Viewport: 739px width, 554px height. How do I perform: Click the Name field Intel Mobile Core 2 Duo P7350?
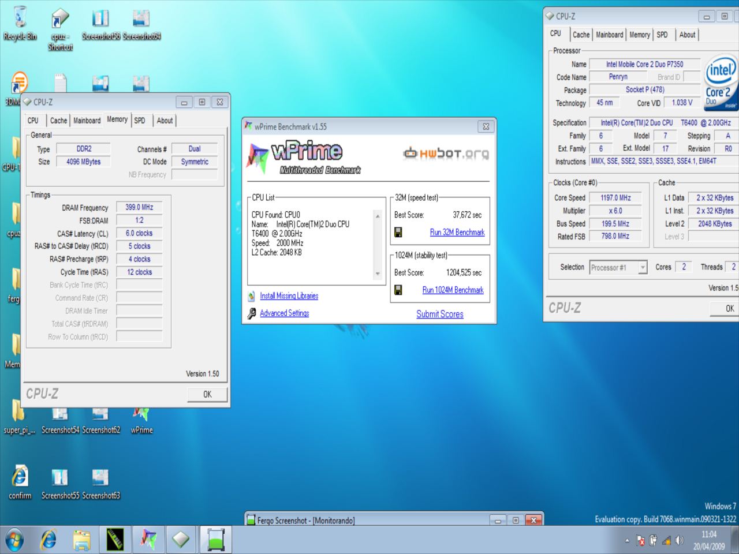[644, 64]
